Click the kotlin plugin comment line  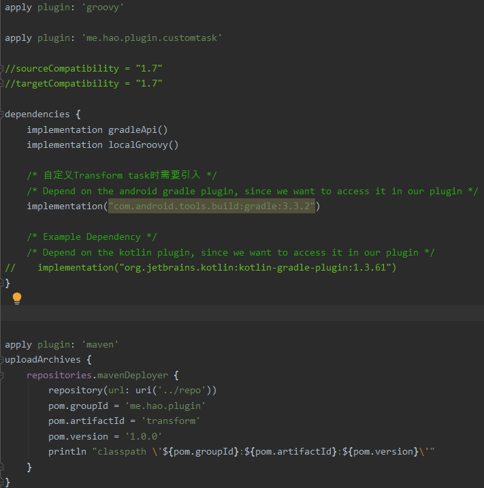pos(231,252)
